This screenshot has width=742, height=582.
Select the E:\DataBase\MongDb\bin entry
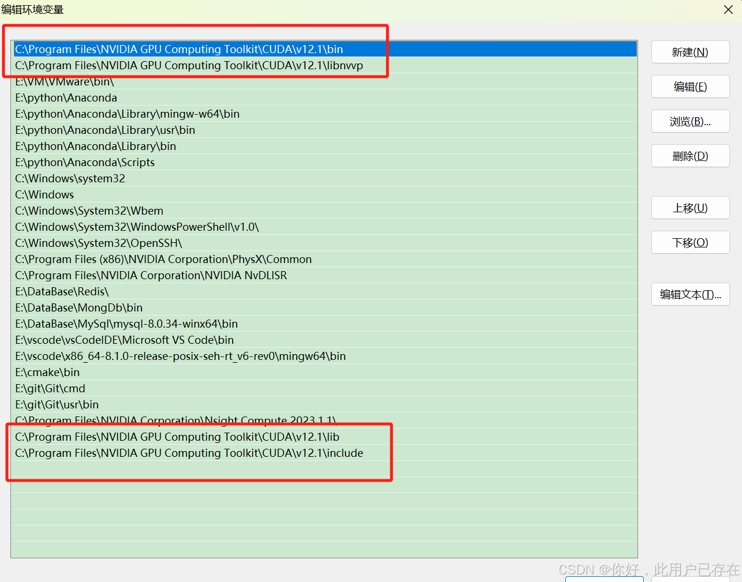tap(324, 307)
